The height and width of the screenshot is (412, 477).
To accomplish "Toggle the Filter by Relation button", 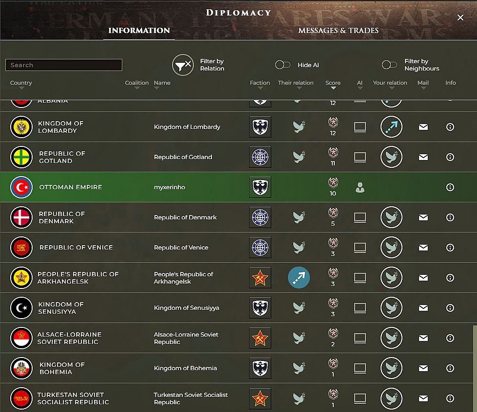I will [x=183, y=65].
